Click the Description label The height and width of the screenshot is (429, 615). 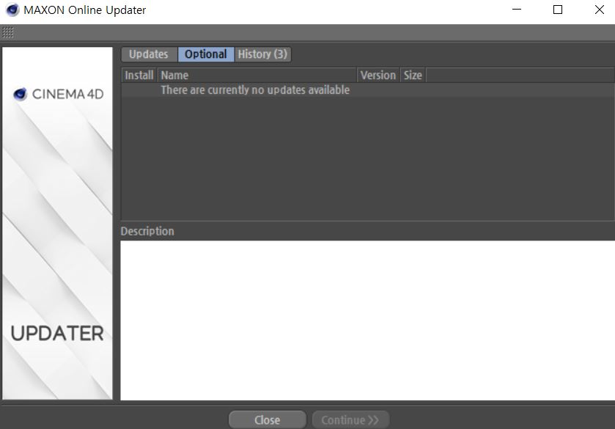(x=147, y=231)
